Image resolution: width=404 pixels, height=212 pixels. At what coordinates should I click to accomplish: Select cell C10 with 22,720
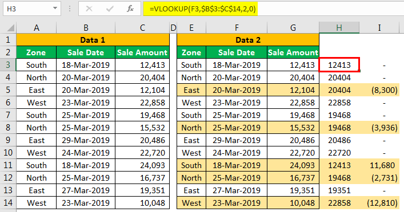142,153
